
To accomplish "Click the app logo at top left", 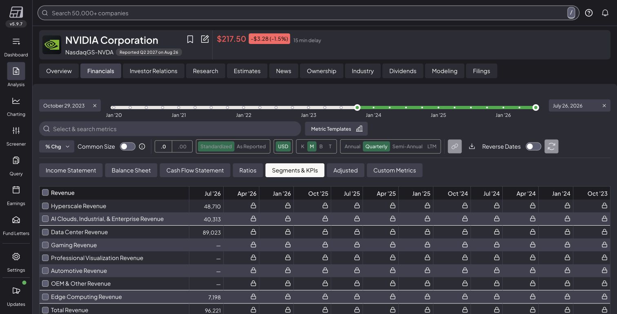I will click(x=16, y=12).
